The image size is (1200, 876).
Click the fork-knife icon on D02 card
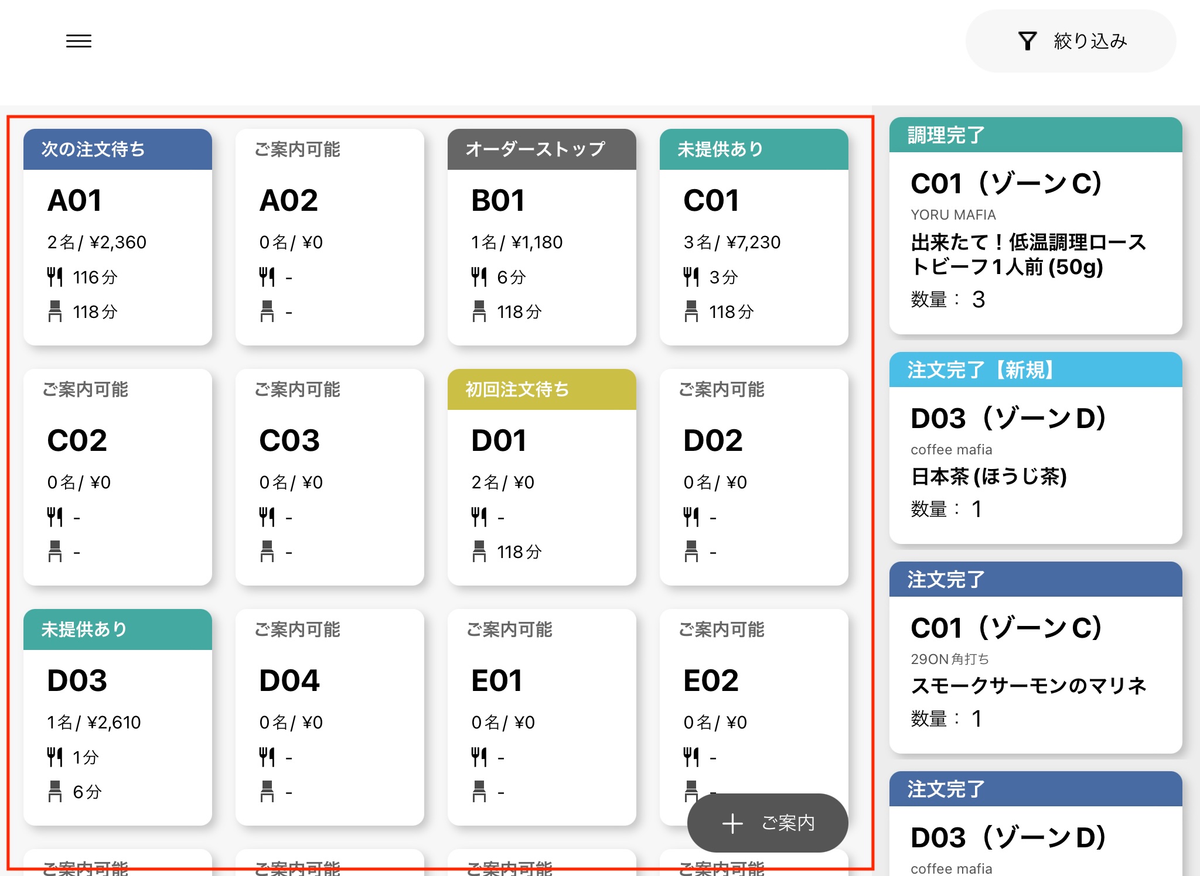tap(691, 517)
